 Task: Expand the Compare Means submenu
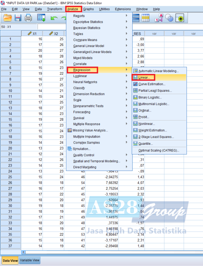tap(85, 40)
